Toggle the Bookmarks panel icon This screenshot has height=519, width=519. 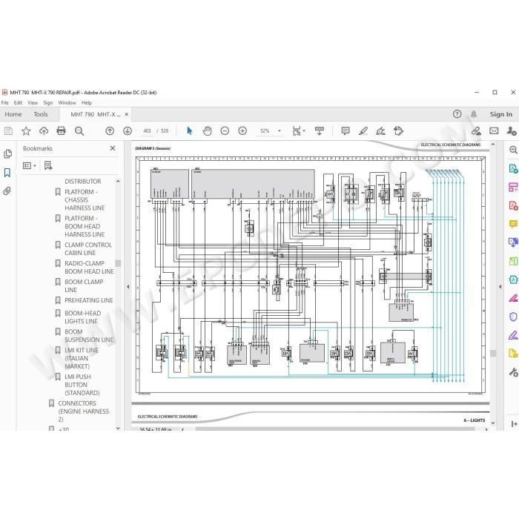[x=7, y=173]
